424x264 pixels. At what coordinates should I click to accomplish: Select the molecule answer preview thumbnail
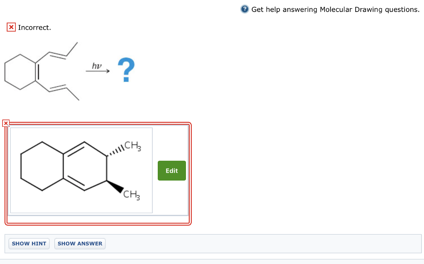[x=81, y=170]
